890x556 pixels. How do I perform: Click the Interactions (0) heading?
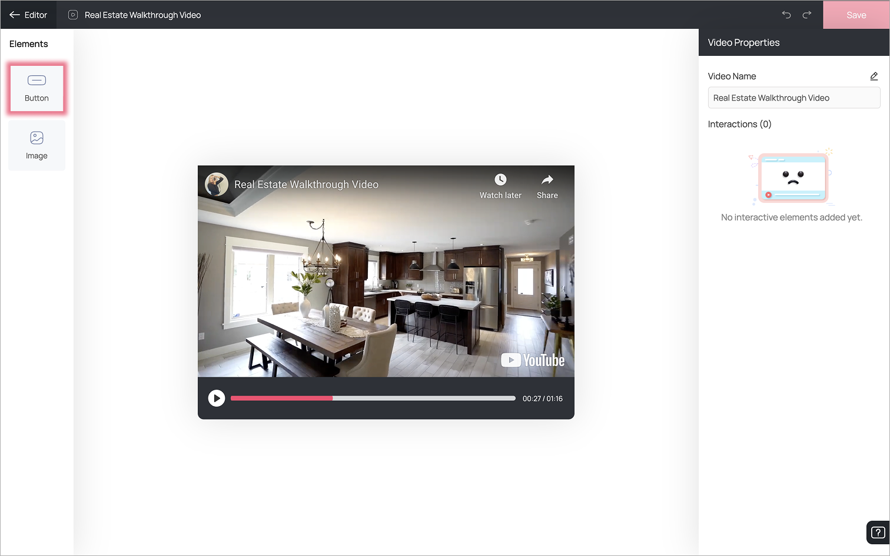click(x=739, y=124)
